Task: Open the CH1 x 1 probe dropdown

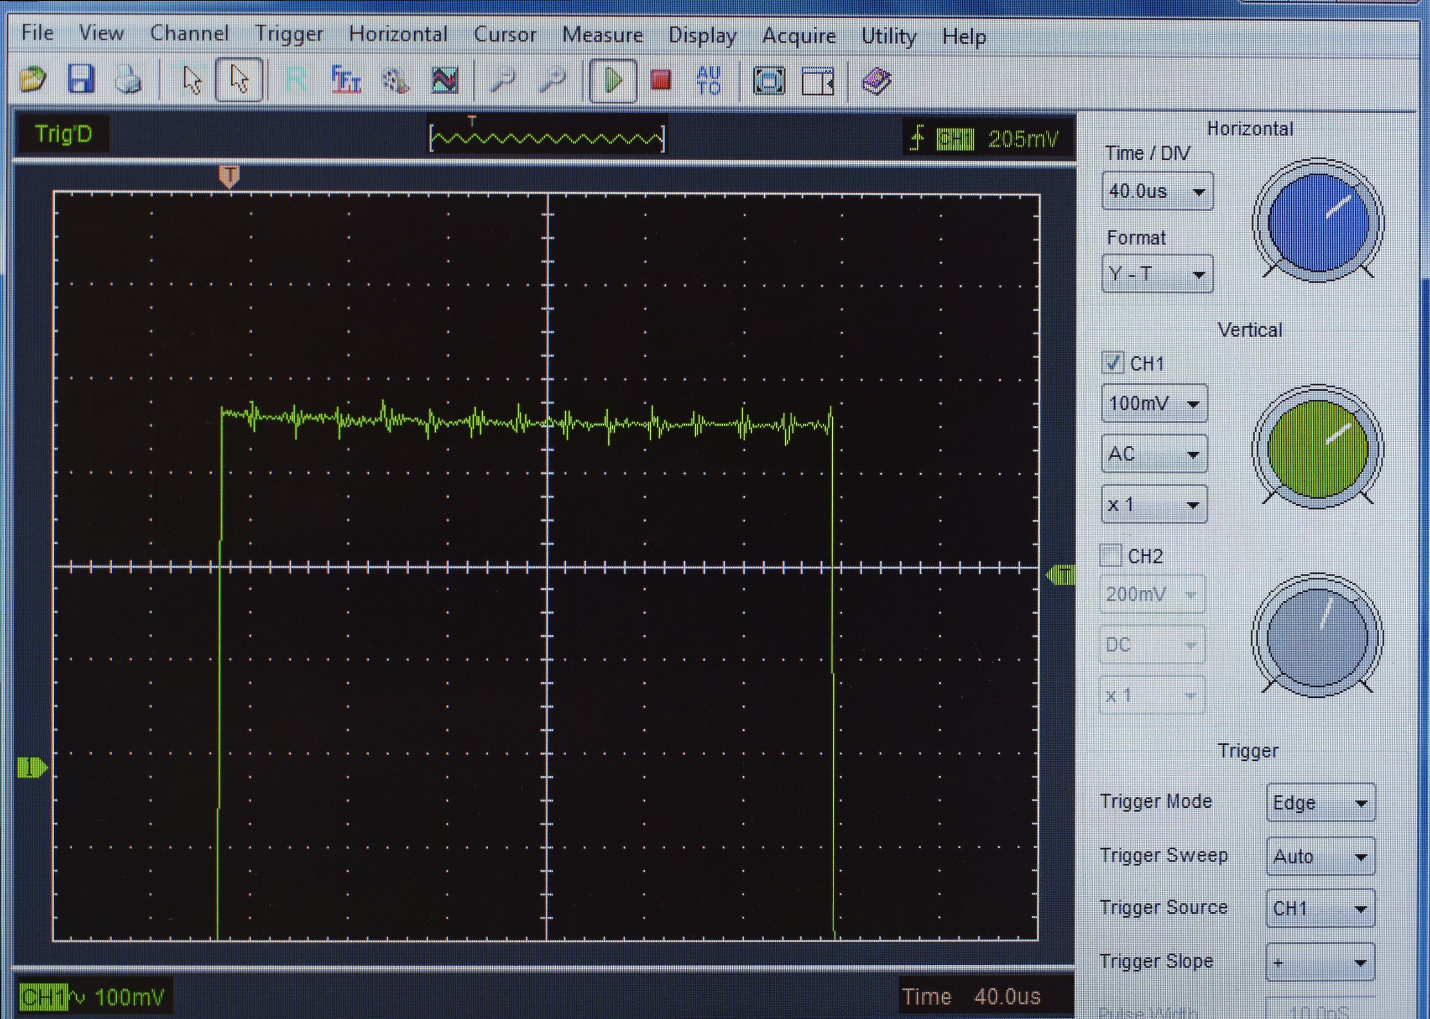Action: [1155, 504]
